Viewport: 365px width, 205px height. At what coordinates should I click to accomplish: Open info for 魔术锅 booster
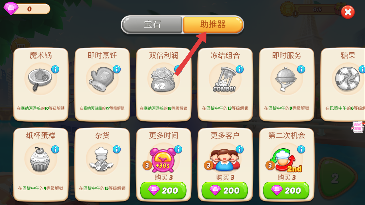[55, 69]
